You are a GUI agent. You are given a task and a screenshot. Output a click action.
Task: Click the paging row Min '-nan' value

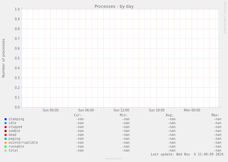tap(126, 139)
